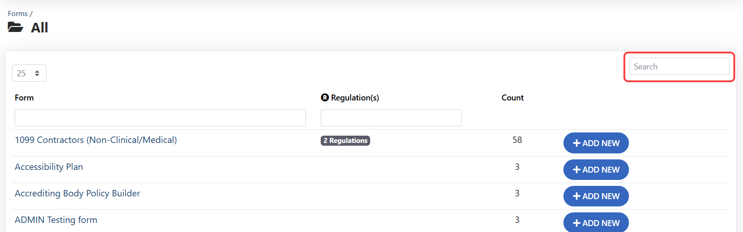
Task: Sort by the Regulation(s) column header
Action: (x=355, y=98)
